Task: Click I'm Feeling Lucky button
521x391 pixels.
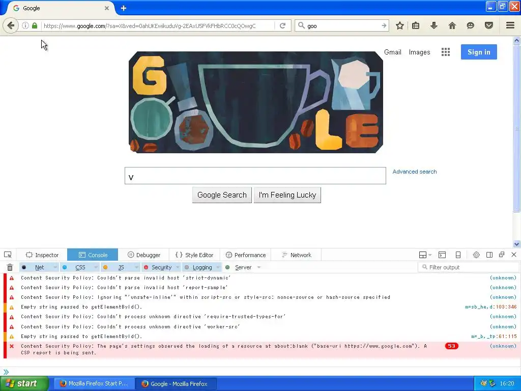Action: coord(287,195)
